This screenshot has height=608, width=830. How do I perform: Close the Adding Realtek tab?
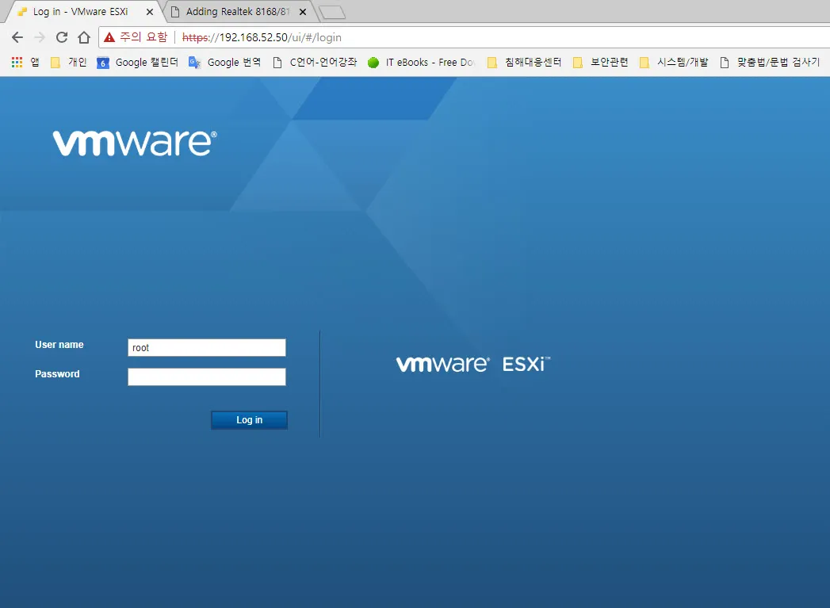click(x=302, y=12)
